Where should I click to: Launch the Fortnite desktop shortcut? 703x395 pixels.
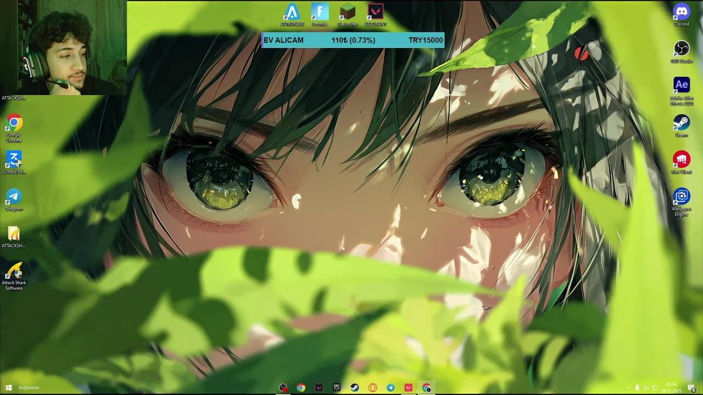tap(320, 15)
